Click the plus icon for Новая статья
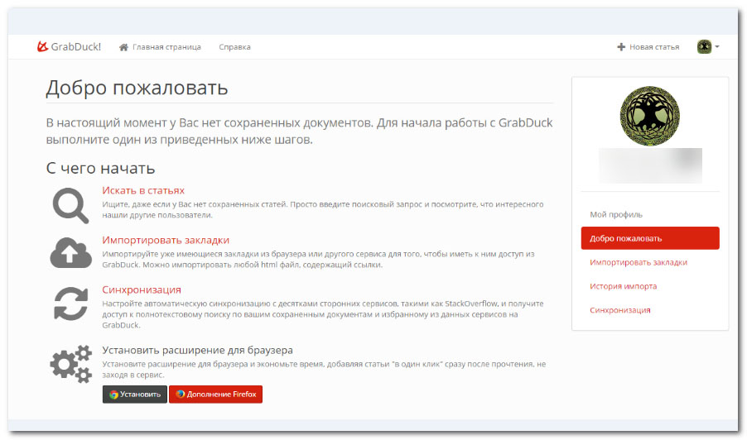 [621, 47]
